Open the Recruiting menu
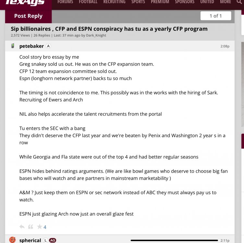Image resolution: width=244 pixels, height=243 pixels. (114, 2)
